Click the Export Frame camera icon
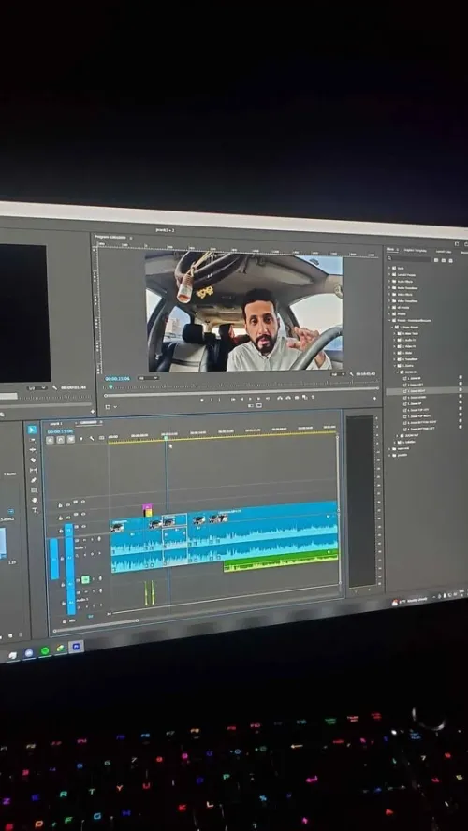The height and width of the screenshot is (831, 468). click(297, 398)
